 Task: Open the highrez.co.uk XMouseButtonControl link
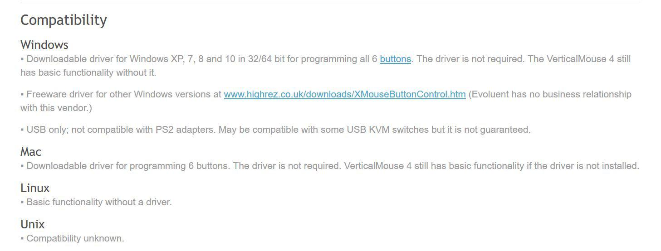(345, 94)
